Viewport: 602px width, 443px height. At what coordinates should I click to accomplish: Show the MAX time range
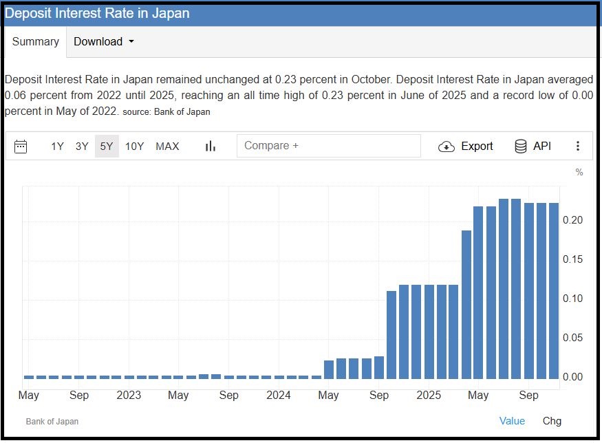(167, 147)
